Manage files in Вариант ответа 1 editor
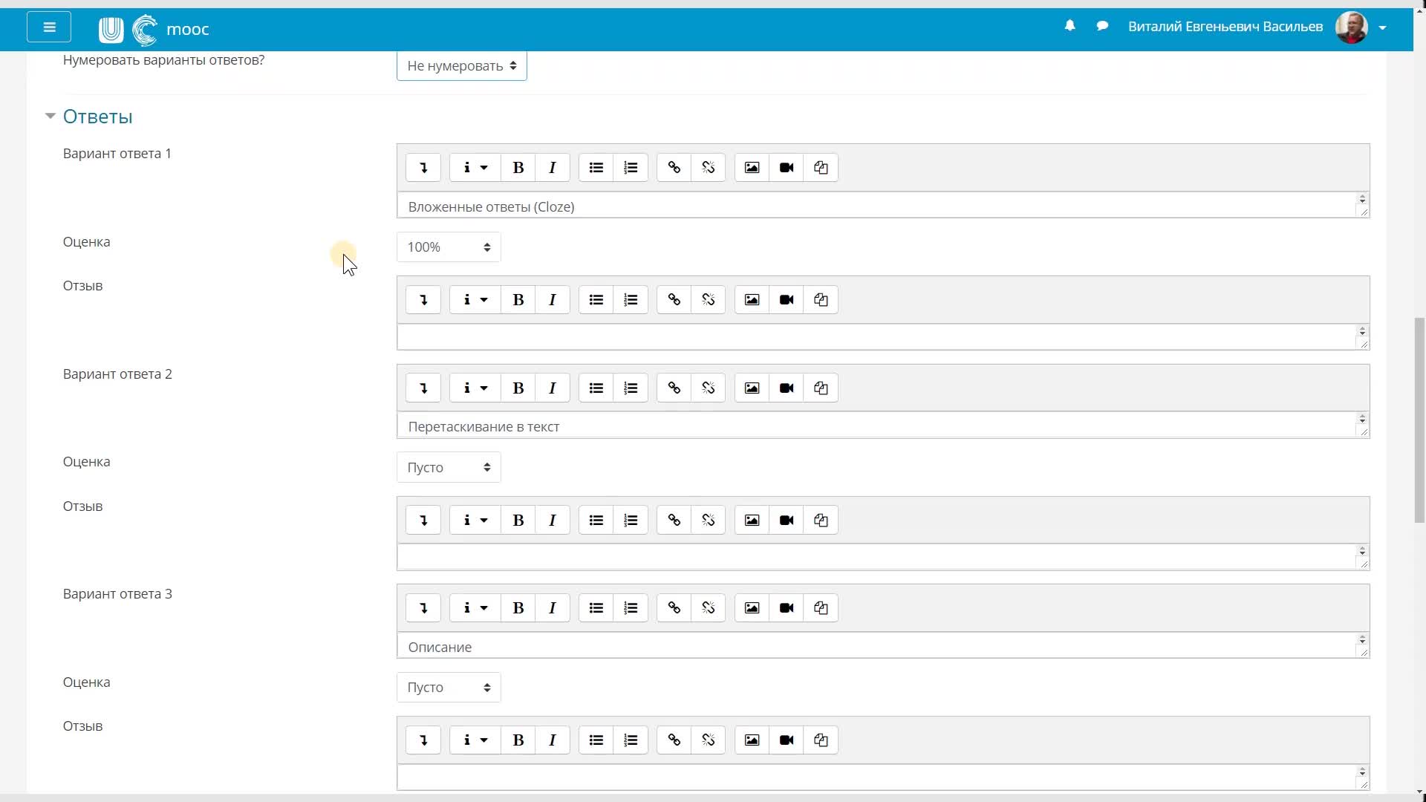The height and width of the screenshot is (802, 1426). pos(821,168)
